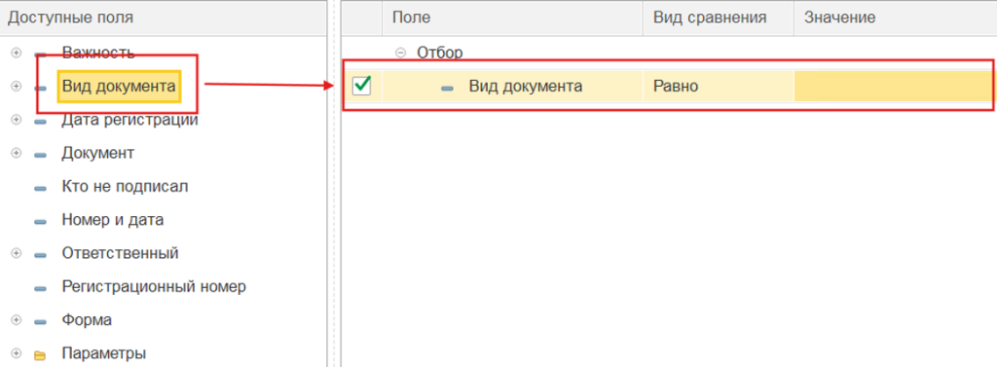Screen dimensions: 997x367
Task: Click the field icon in the filter row
Action: point(448,88)
